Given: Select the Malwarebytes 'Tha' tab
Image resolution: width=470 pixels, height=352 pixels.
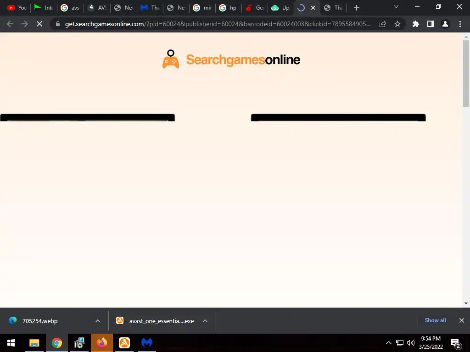Looking at the screenshot, I should (150, 8).
